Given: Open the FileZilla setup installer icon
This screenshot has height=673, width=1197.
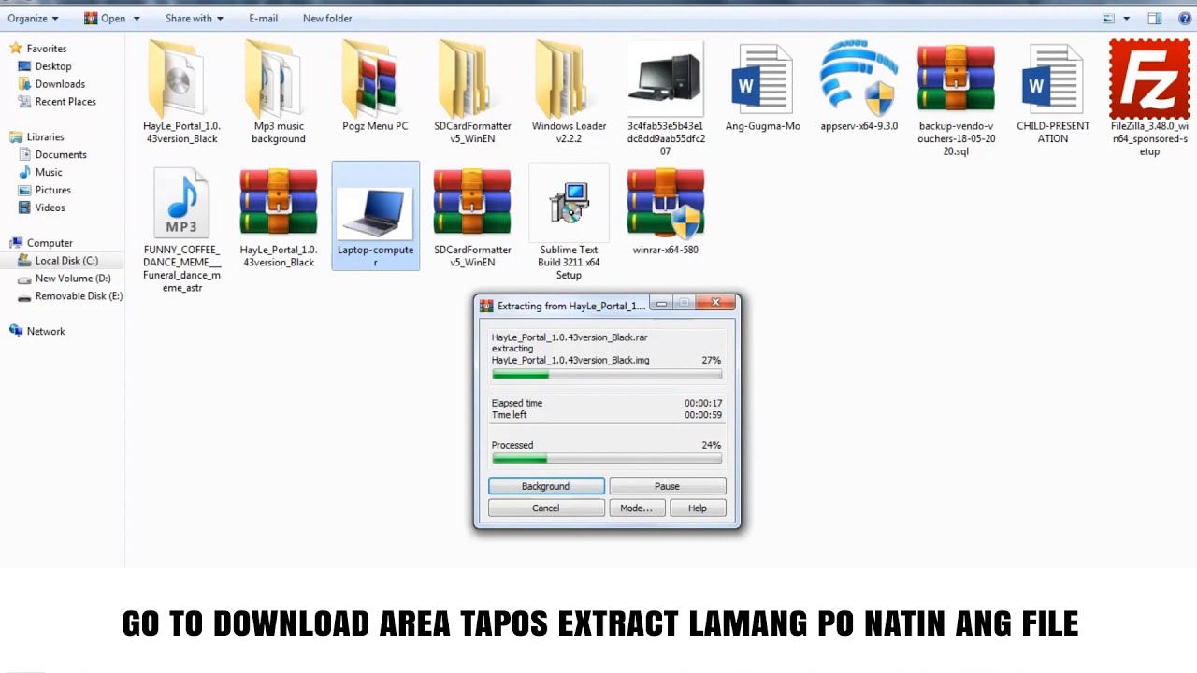Looking at the screenshot, I should (1148, 81).
